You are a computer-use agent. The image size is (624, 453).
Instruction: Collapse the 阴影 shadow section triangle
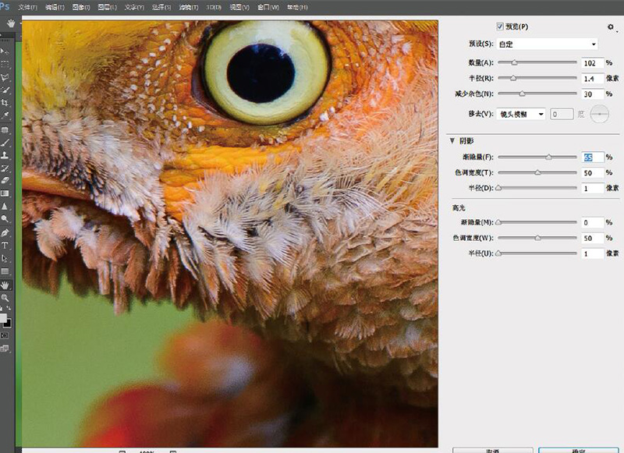[x=452, y=141]
